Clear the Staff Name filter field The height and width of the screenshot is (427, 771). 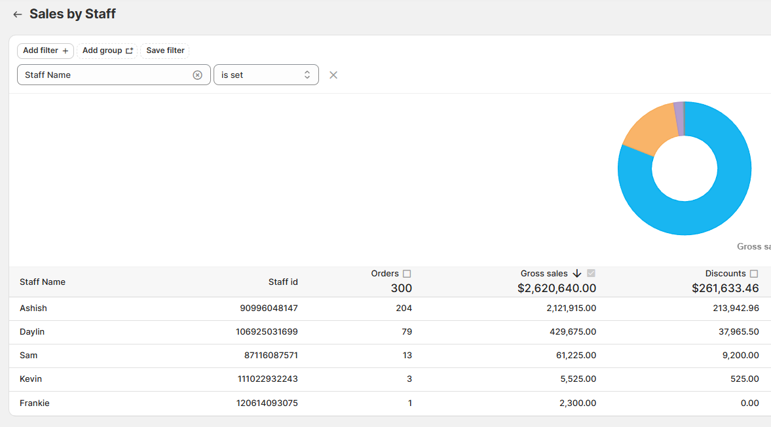[x=197, y=75]
